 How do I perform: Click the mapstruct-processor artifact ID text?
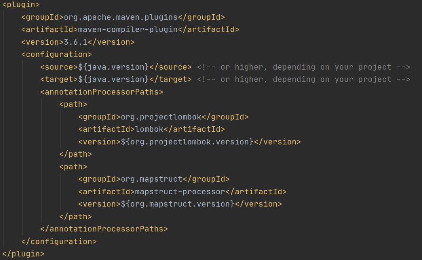(x=180, y=192)
